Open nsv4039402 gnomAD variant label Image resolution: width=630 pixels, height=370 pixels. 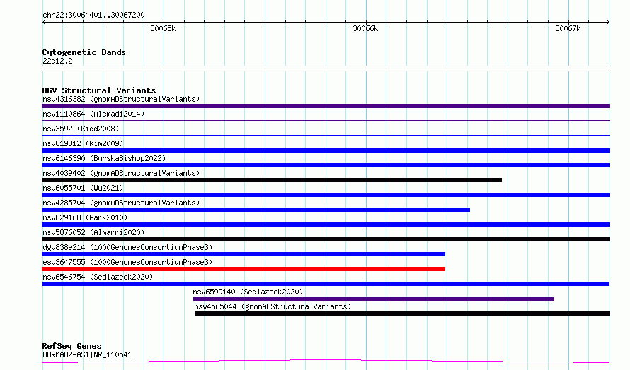(121, 173)
